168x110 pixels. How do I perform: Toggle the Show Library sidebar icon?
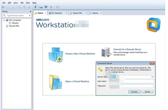[36, 7]
